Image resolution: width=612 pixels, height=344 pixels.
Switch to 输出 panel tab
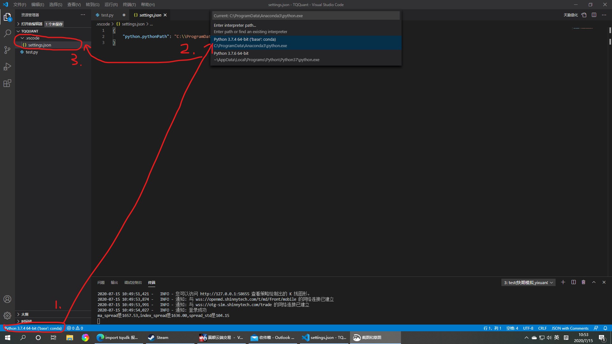click(x=114, y=283)
